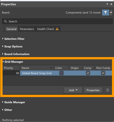This screenshot has height=122, width=114.
Task: Expand the Selection Filter section
Action: coord(13,39)
